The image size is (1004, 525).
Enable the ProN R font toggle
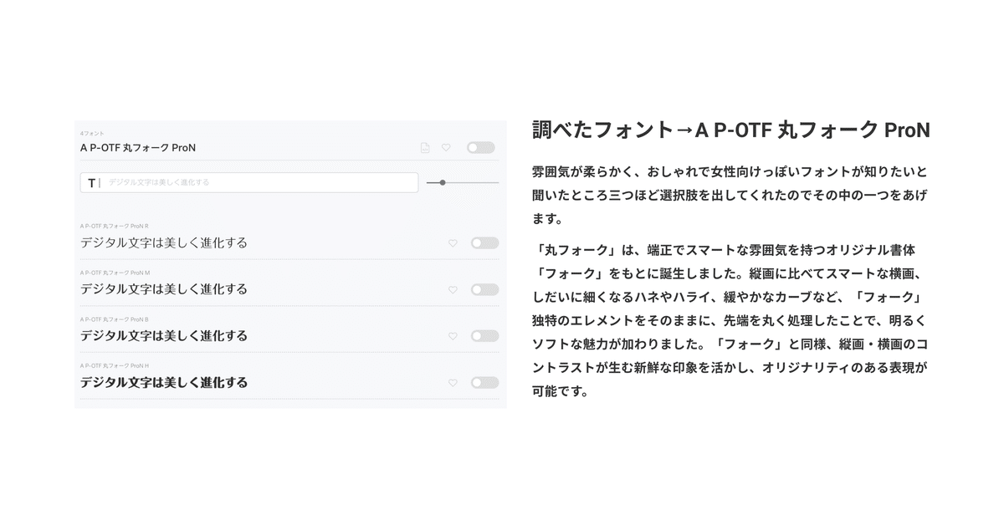484,243
